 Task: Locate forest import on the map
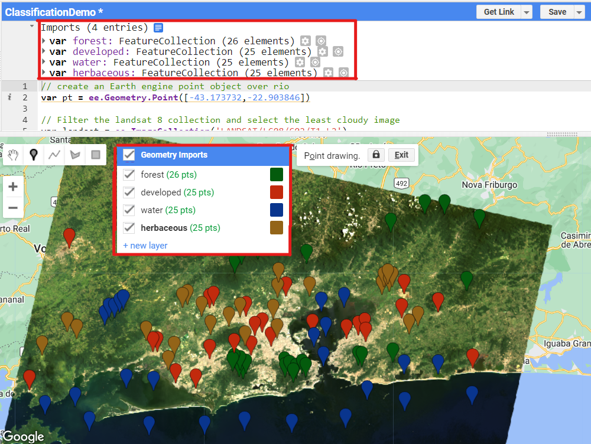[x=321, y=41]
